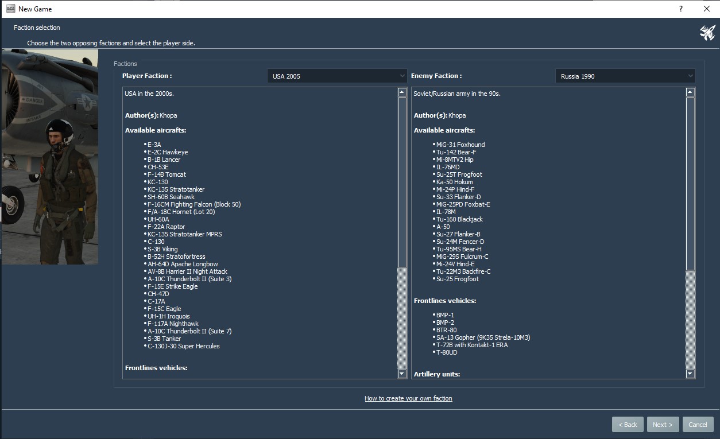Click 'F-22A Raptor' entry
This screenshot has width=720, height=439.
(166, 227)
